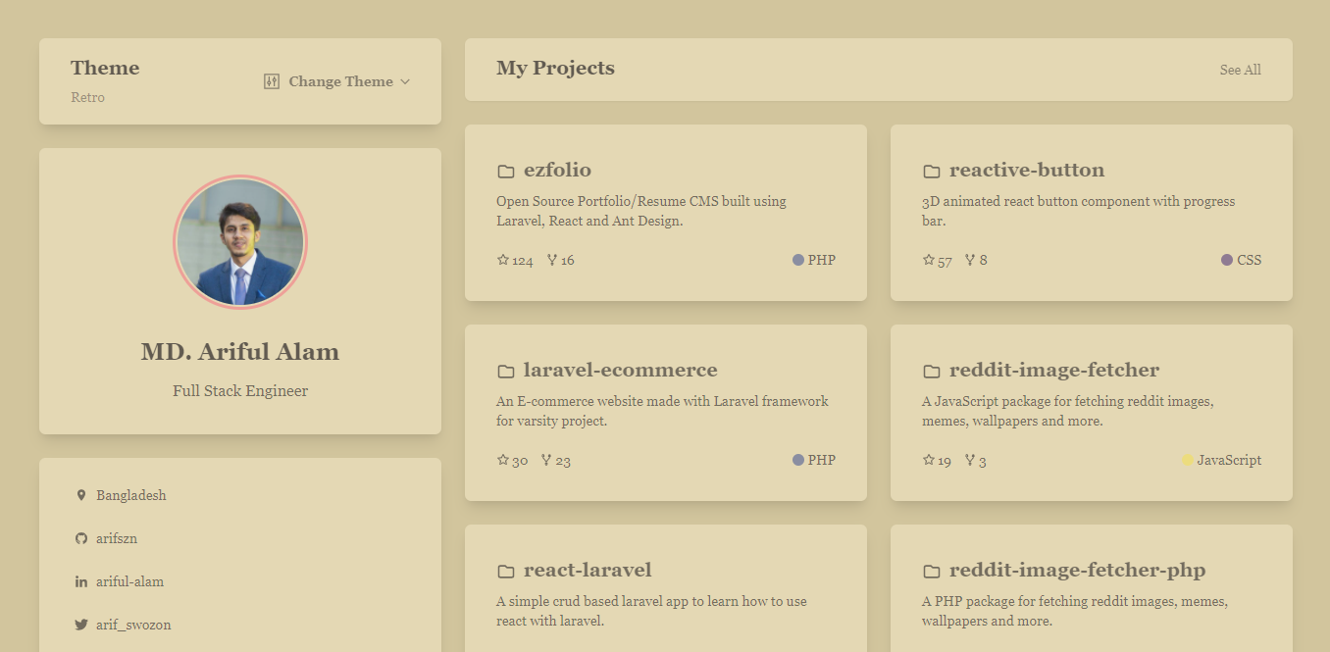Click the See All link
The width and height of the screenshot is (1330, 652).
[x=1239, y=70]
